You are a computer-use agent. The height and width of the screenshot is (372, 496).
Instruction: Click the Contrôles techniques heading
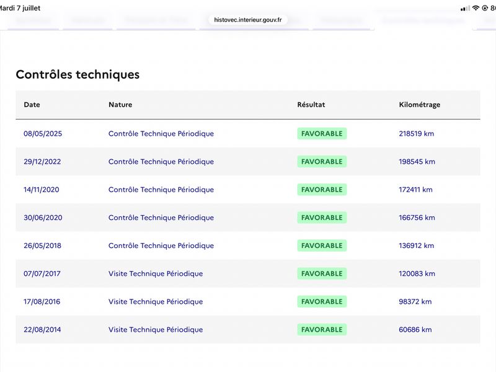click(x=77, y=74)
